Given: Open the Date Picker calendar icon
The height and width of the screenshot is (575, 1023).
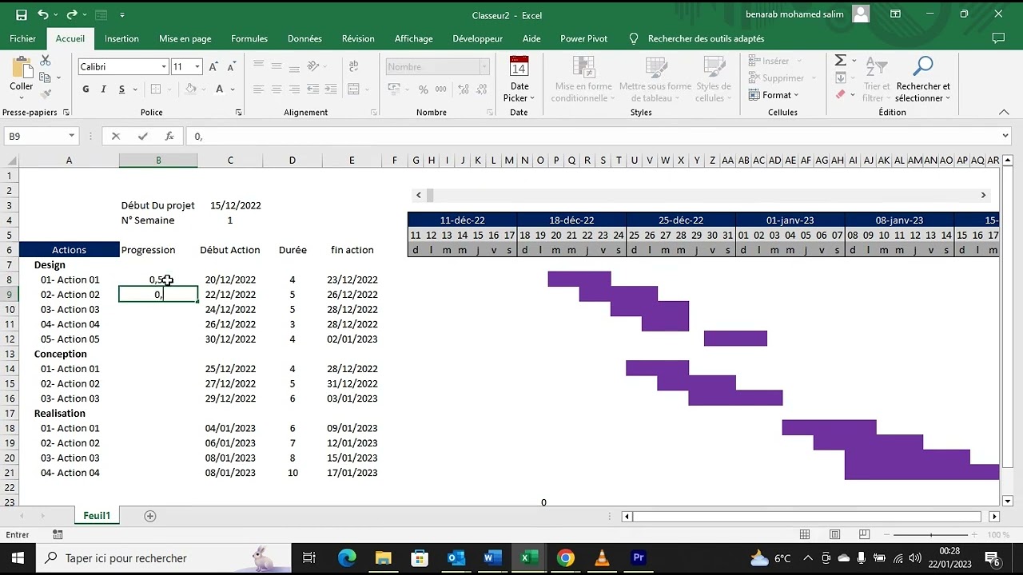Looking at the screenshot, I should [x=519, y=67].
